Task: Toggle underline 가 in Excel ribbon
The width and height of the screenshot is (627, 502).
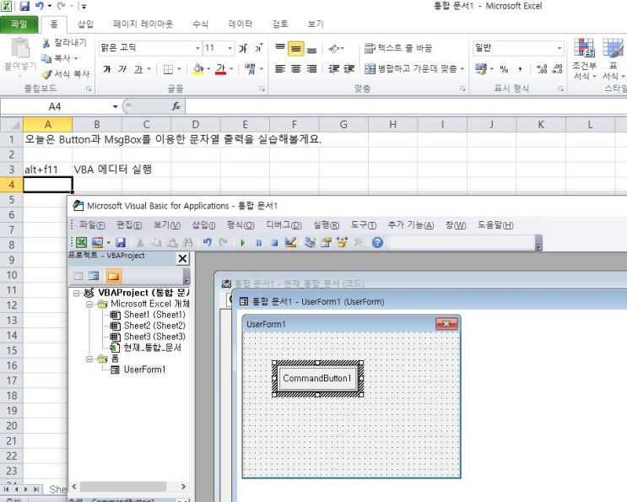Action: click(138, 69)
